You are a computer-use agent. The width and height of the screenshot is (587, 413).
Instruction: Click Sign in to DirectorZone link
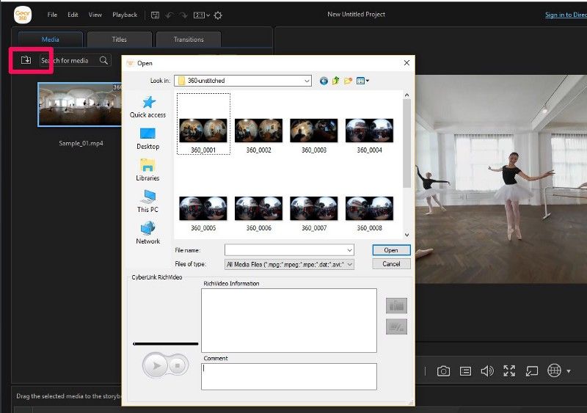[x=566, y=15]
